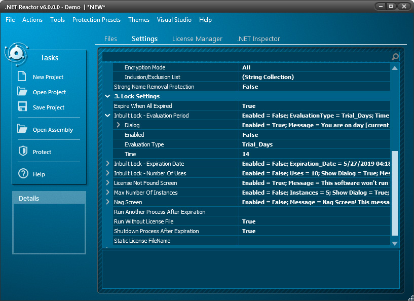
Task: Expand the Nag Screen property
Action: click(x=107, y=202)
